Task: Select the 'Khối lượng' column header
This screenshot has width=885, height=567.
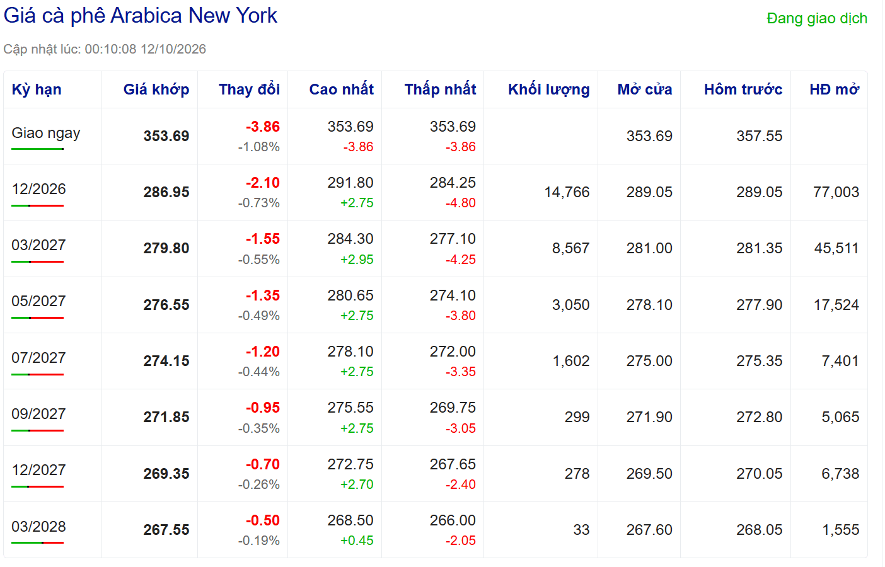Action: pyautogui.click(x=549, y=89)
